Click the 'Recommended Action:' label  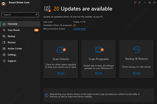click(54, 29)
